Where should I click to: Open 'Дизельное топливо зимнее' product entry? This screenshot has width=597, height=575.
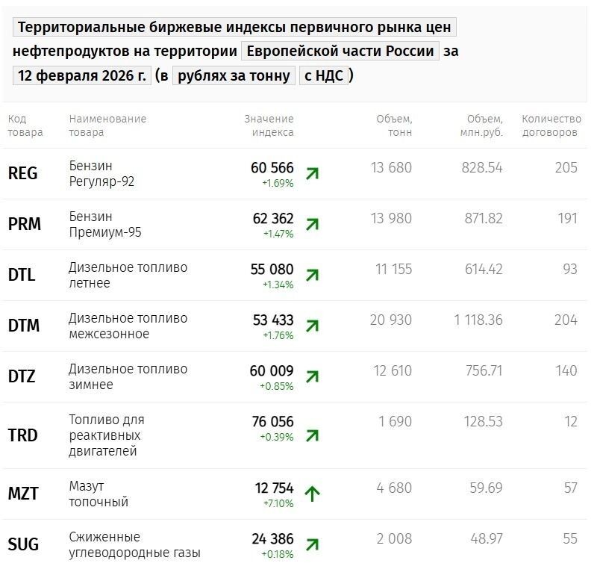tap(128, 377)
